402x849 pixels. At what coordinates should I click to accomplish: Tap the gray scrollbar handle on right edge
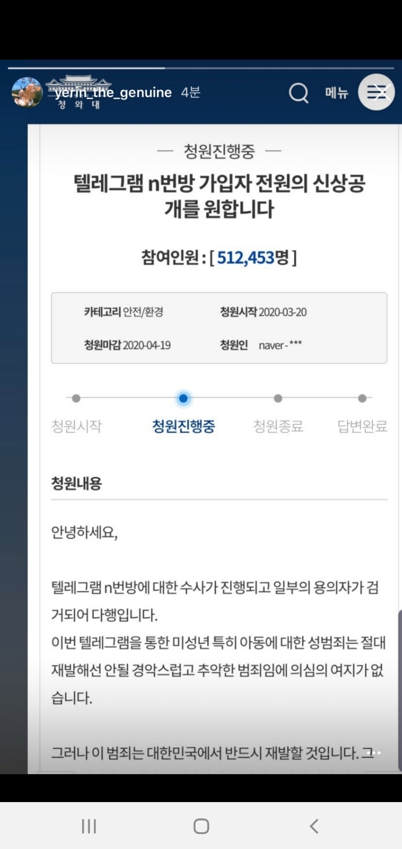(400, 690)
